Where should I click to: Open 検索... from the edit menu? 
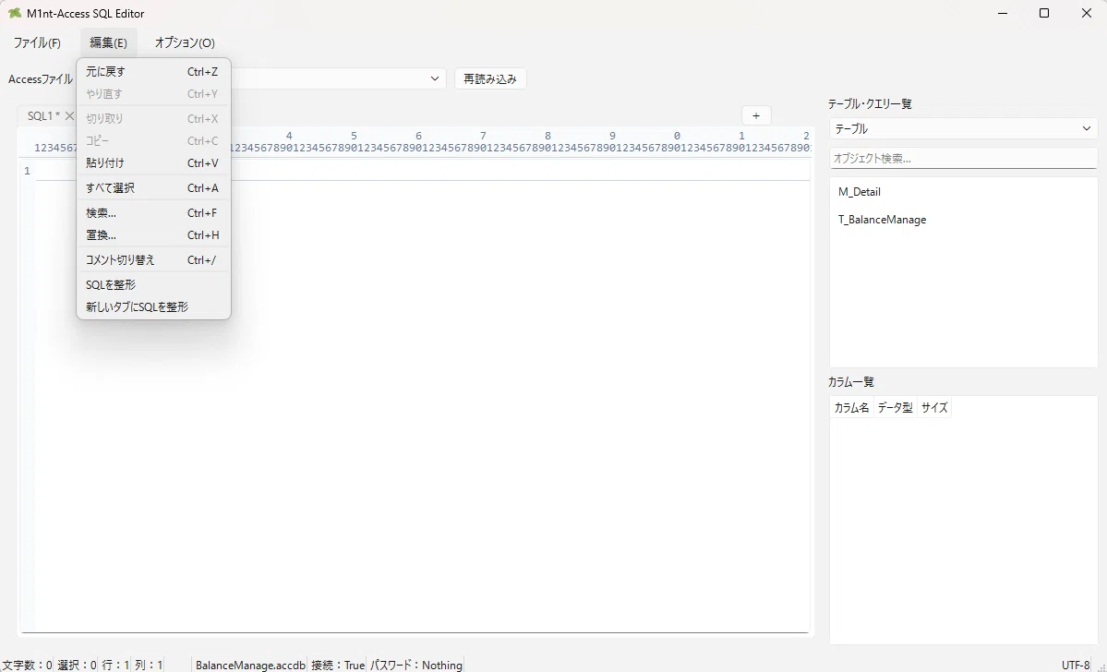[153, 213]
